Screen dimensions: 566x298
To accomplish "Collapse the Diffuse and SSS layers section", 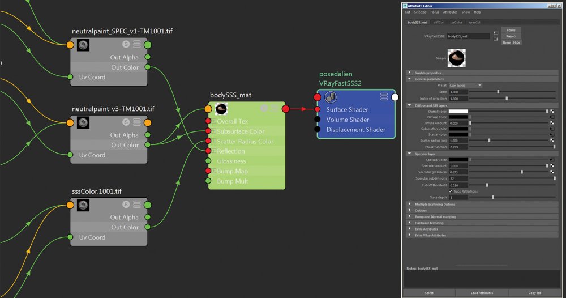I will point(409,105).
